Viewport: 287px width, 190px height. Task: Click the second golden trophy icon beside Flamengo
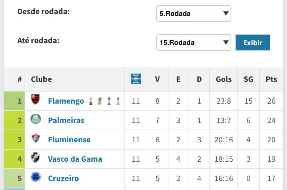(99, 101)
